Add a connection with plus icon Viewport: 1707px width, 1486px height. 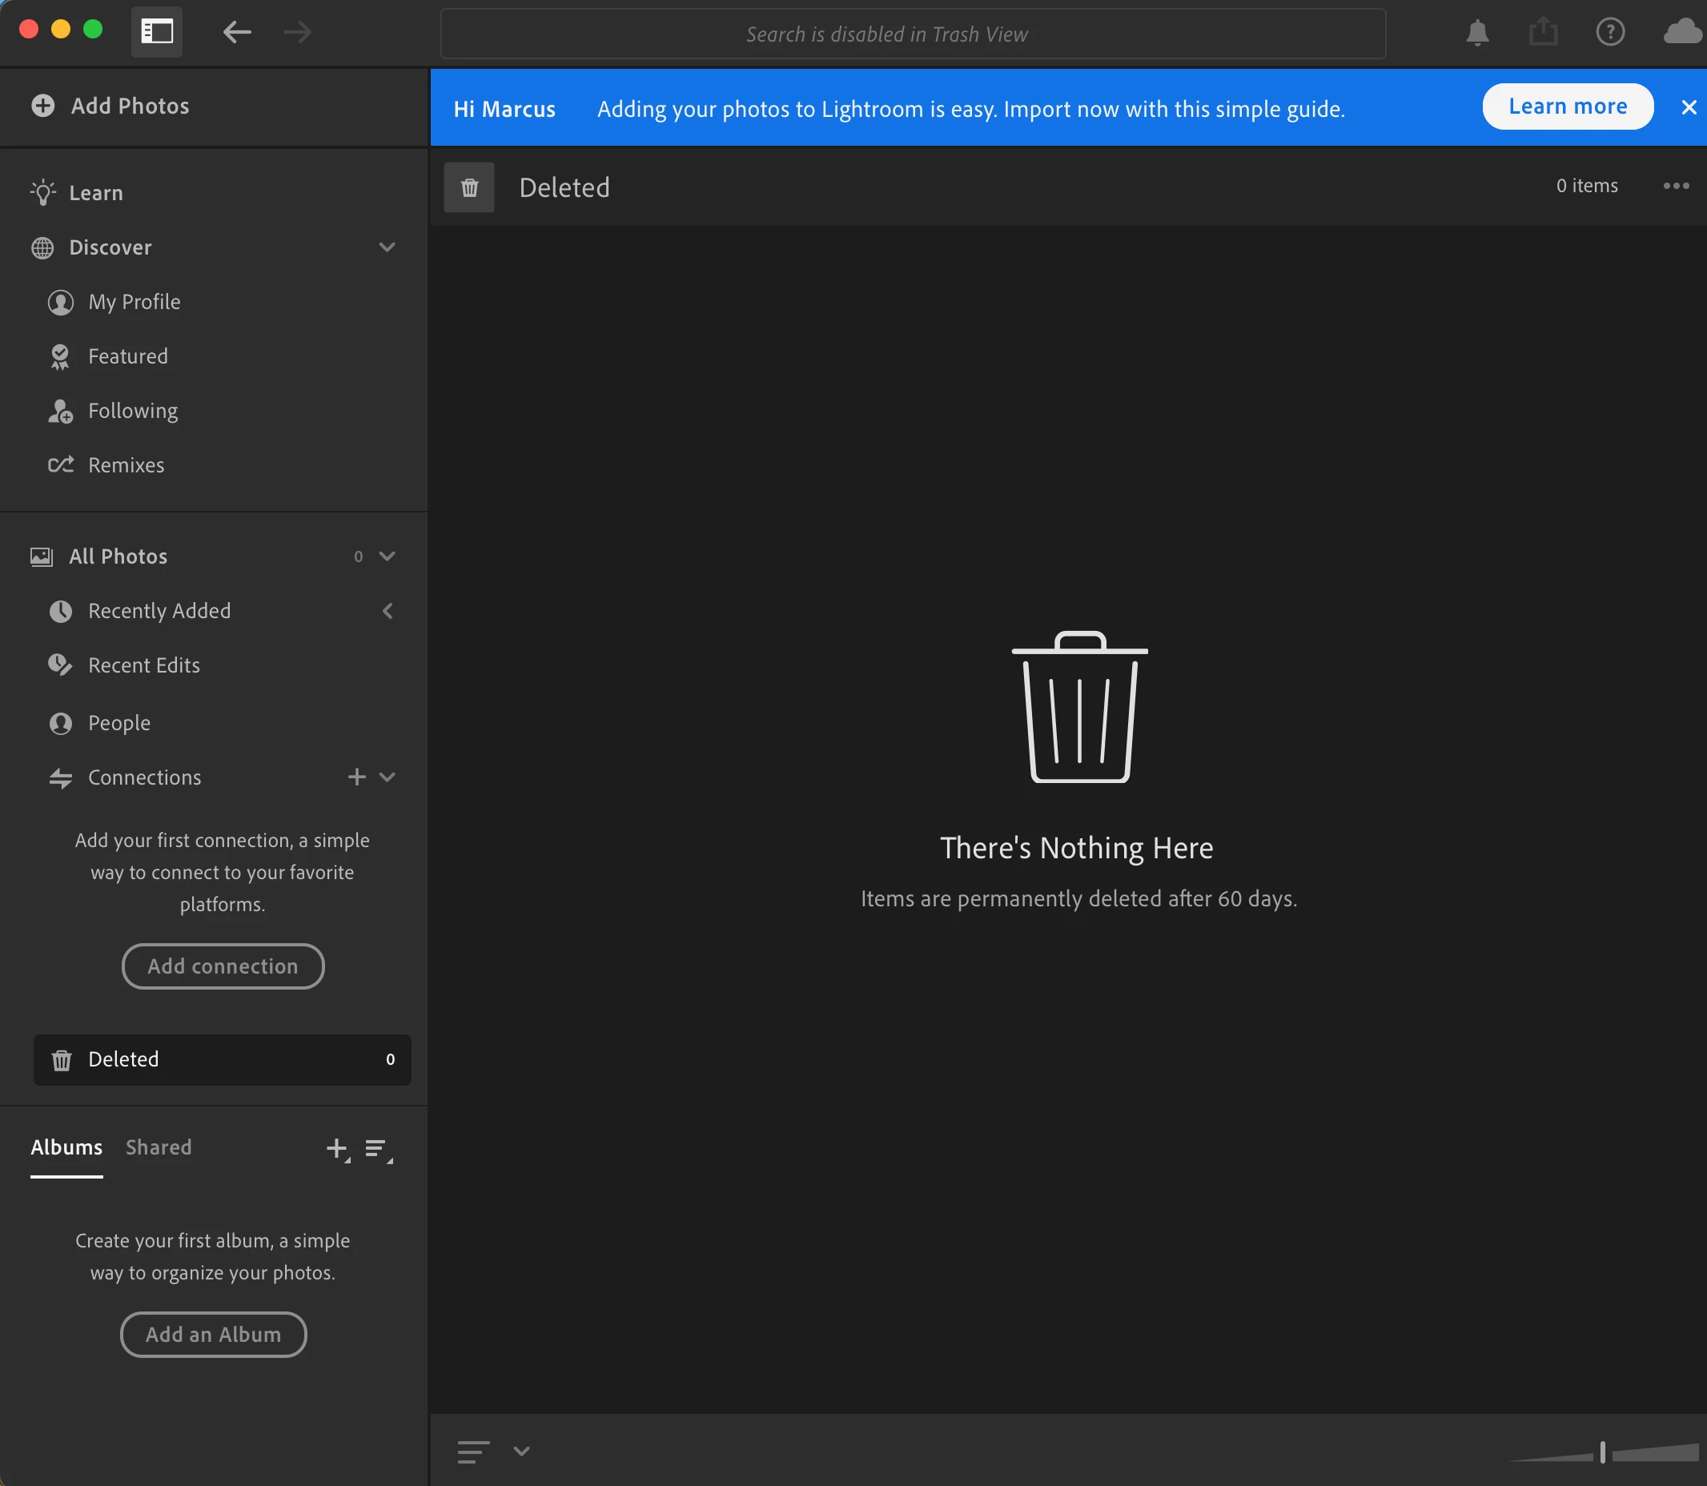point(356,777)
